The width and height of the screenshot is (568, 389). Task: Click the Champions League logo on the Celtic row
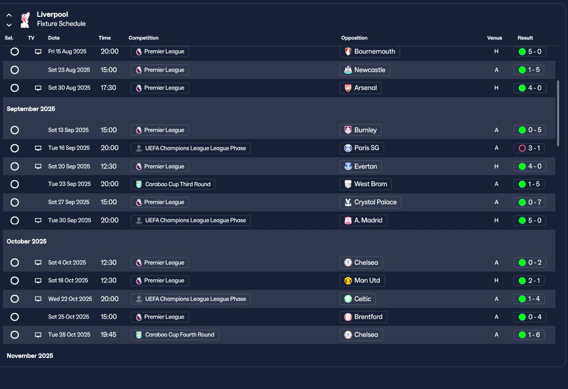click(x=139, y=299)
